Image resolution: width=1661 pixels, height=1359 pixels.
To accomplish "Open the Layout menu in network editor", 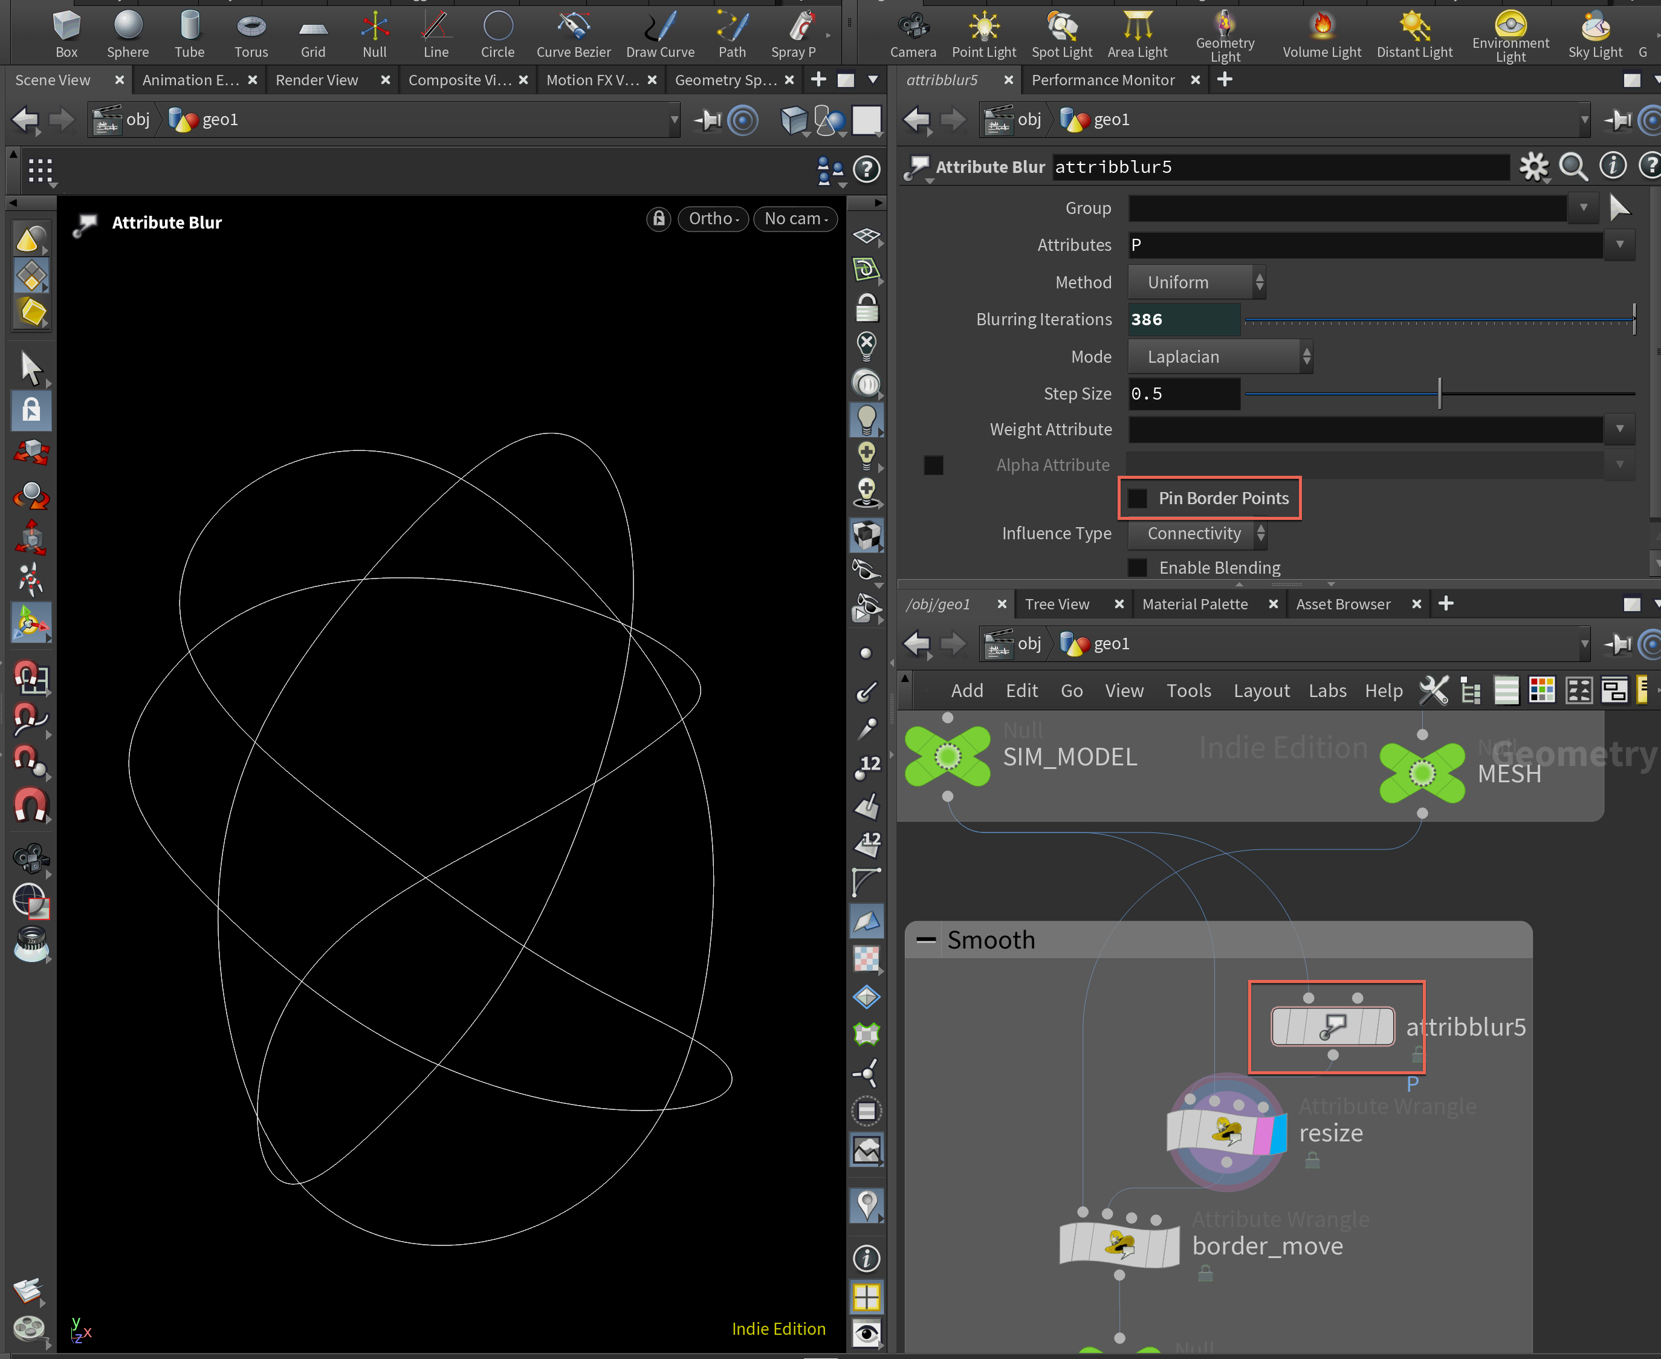I will click(x=1261, y=690).
